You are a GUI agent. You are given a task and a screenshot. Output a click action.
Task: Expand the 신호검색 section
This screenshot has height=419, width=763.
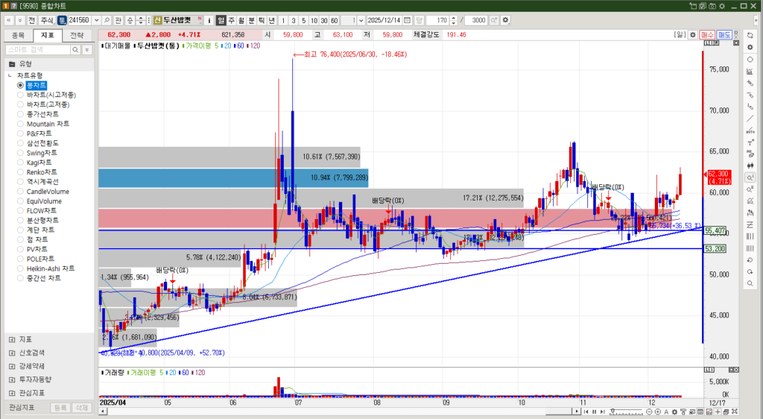[12, 353]
